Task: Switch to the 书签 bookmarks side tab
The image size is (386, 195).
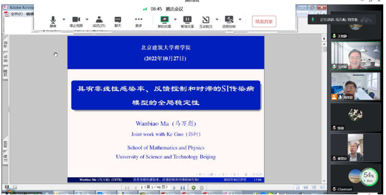Action: pyautogui.click(x=5, y=45)
